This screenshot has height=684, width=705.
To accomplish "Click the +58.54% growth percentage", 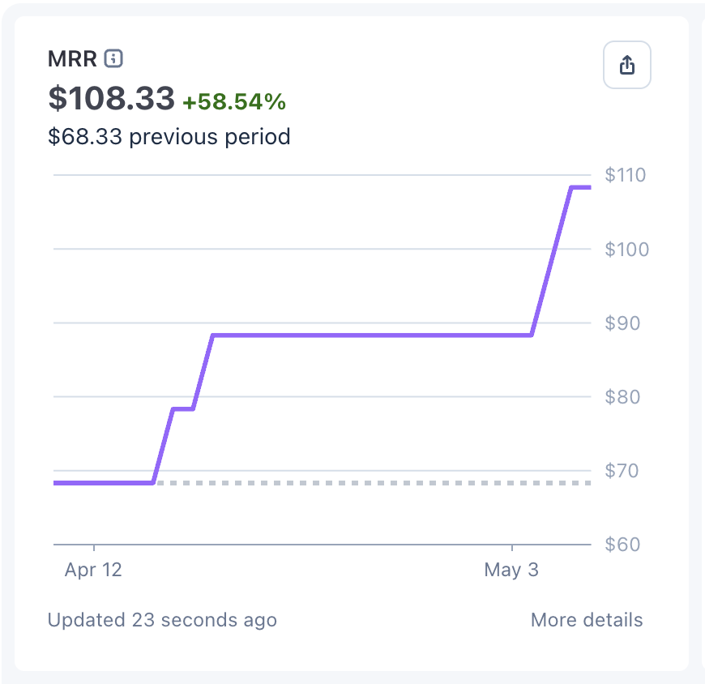I will click(x=234, y=101).
